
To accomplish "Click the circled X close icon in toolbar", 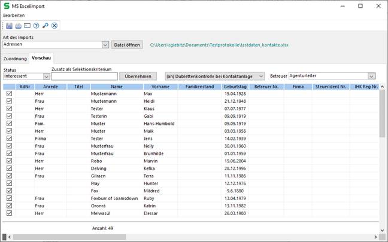I will [54, 26].
